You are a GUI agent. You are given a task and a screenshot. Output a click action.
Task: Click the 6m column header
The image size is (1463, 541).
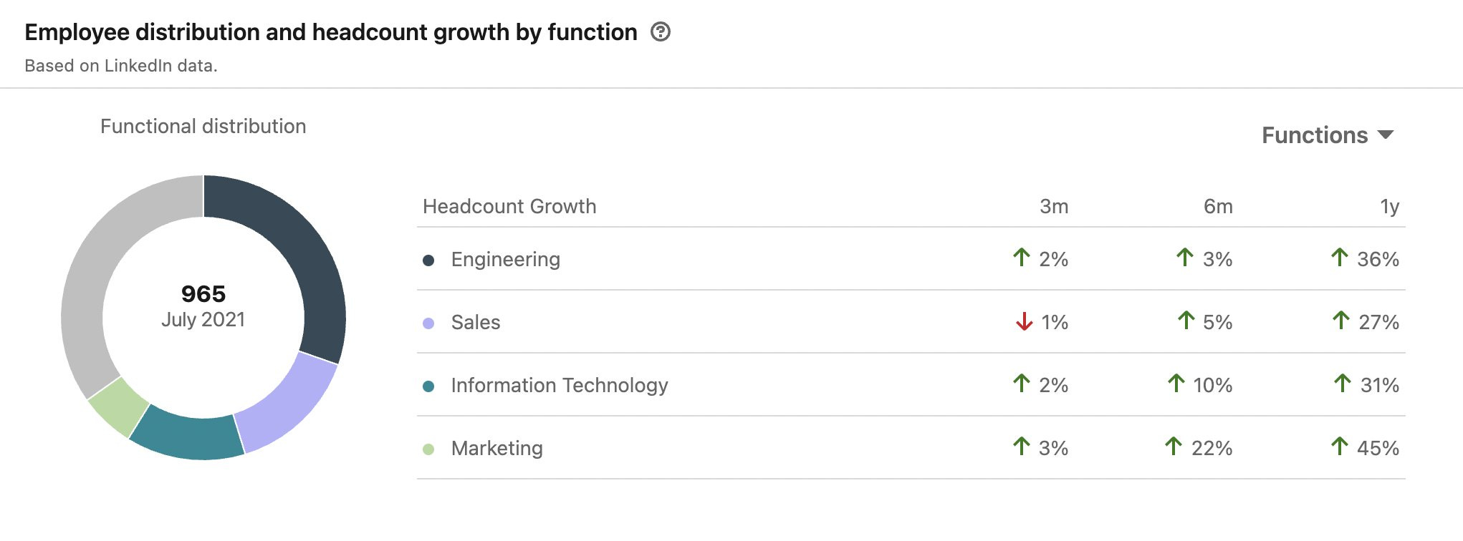[x=1217, y=207]
